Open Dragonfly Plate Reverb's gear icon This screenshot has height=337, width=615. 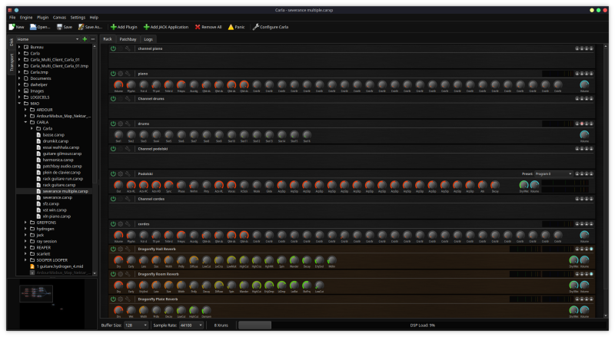[121, 299]
